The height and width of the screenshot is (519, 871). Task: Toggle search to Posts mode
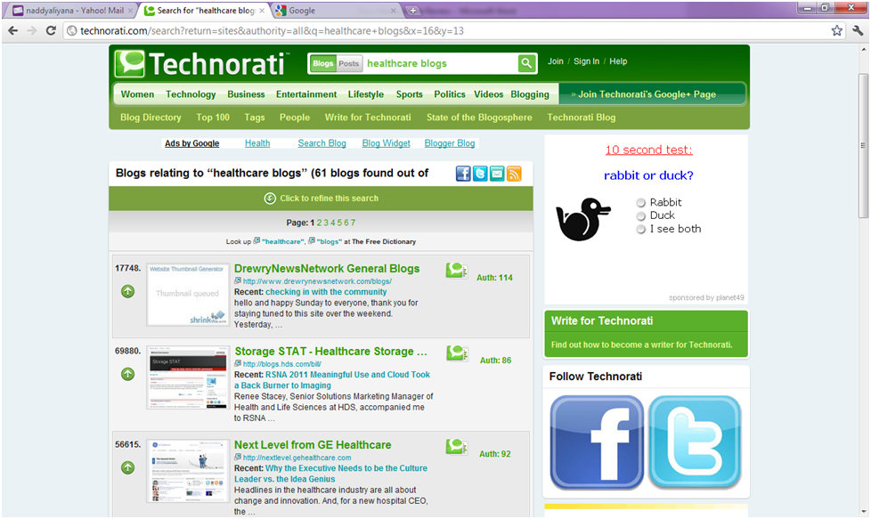coord(349,63)
